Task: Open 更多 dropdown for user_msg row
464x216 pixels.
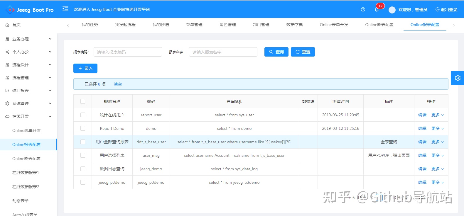Action: [x=438, y=155]
